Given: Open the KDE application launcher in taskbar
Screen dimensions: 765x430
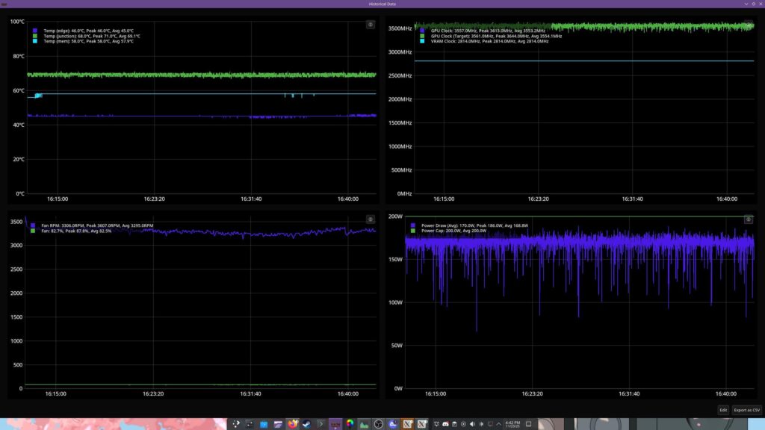Looking at the screenshot, I should pyautogui.click(x=235, y=424).
